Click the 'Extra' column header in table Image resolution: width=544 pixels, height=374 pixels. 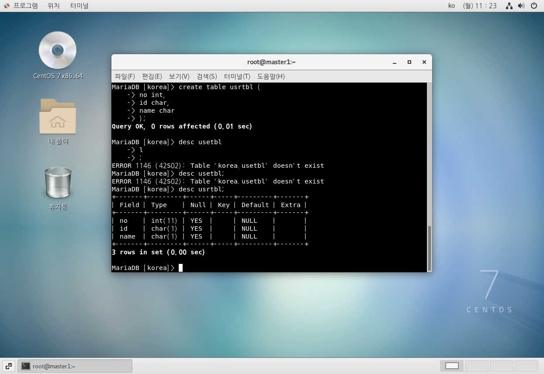291,205
